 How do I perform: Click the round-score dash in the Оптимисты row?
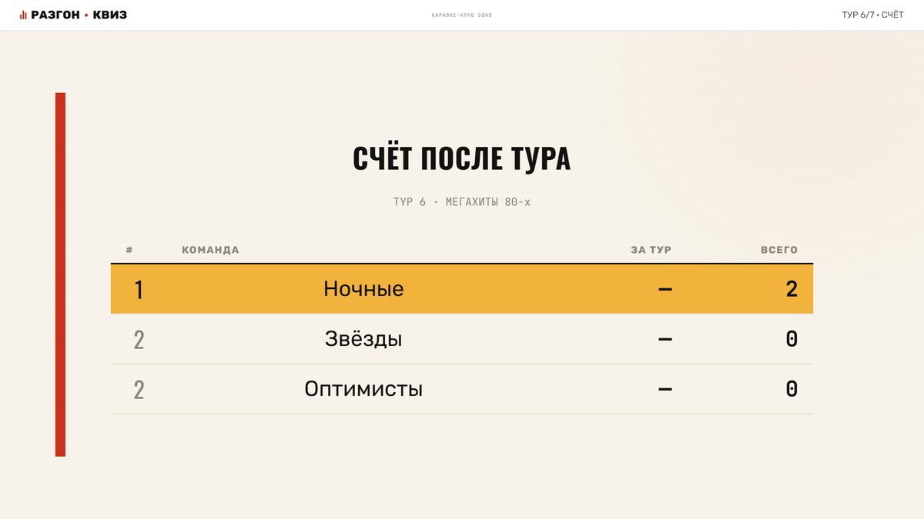point(665,389)
